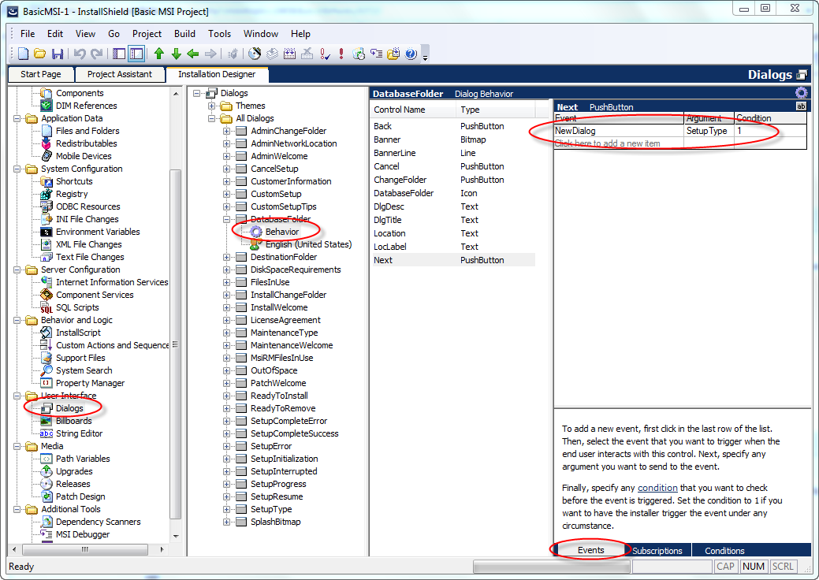Image resolution: width=819 pixels, height=580 pixels.
Task: Select String Editor in the left tree
Action: click(79, 433)
